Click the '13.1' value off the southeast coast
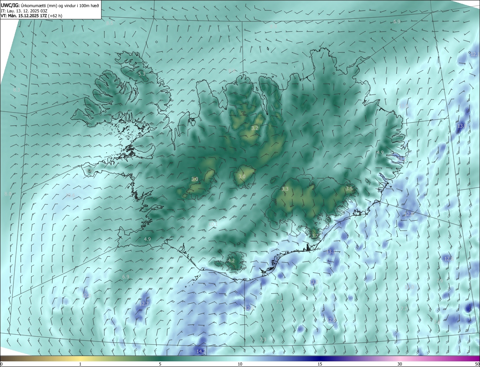The image size is (480, 367). click(x=331, y=251)
